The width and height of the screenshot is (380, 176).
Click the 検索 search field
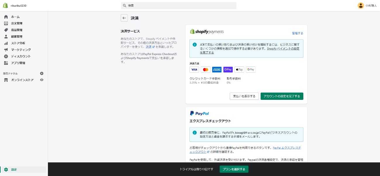(179, 6)
